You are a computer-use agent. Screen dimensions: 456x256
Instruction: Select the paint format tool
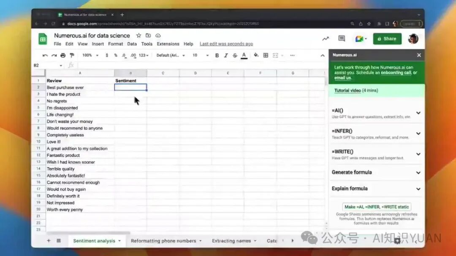pos(72,55)
